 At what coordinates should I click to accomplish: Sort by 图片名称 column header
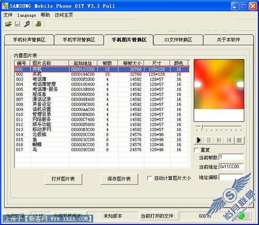[x=49, y=63]
